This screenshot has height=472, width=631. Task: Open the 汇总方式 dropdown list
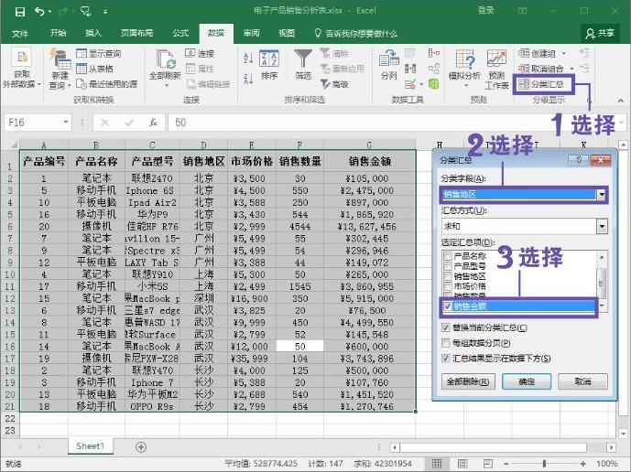coord(601,225)
